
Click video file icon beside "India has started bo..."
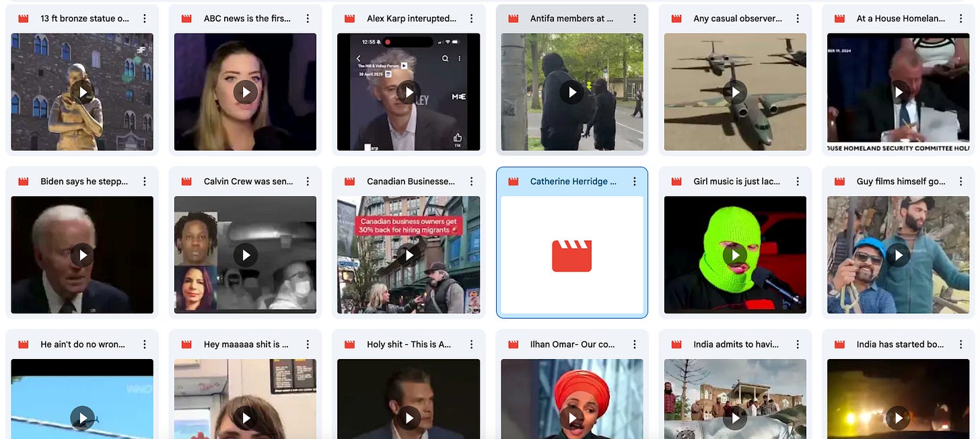[839, 344]
